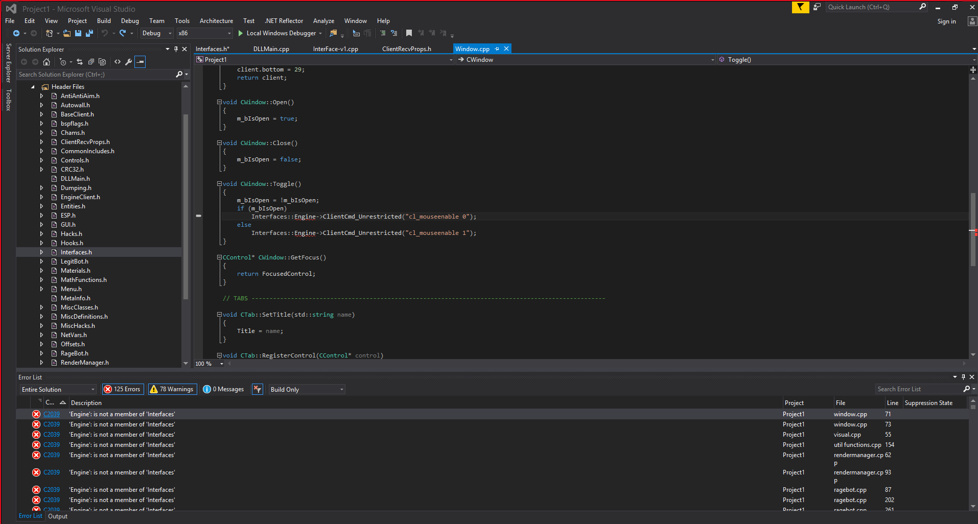Open the CWindow class navigation dropdown
This screenshot has height=524, width=978.
tap(586, 60)
